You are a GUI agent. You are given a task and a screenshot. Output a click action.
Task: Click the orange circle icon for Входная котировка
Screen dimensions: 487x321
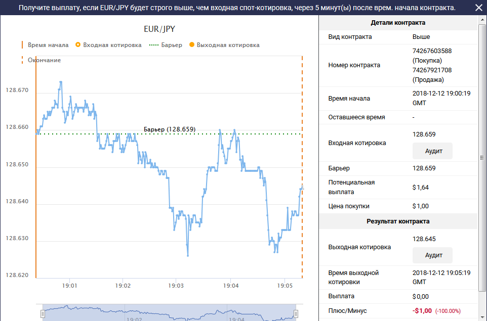coord(78,45)
